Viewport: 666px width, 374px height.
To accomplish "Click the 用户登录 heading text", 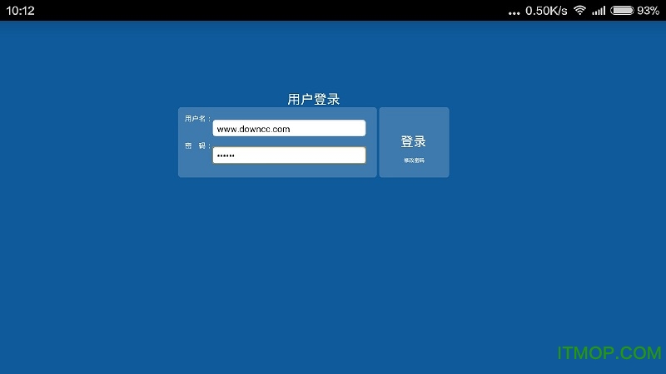I will coord(314,99).
